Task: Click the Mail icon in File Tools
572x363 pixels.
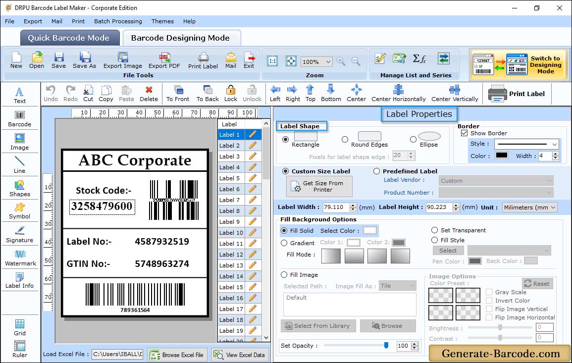Action: tap(231, 60)
